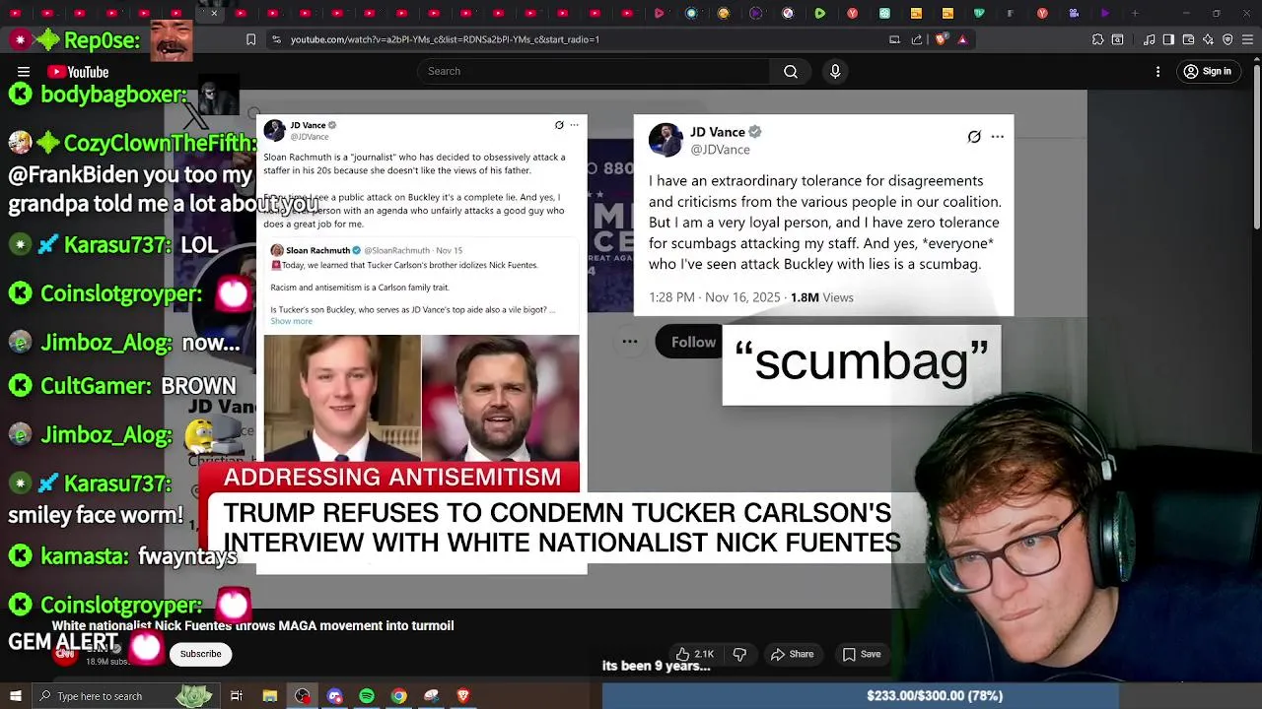Viewport: 1262px width, 709px height.
Task: Close the active browser tab
Action: [214, 13]
